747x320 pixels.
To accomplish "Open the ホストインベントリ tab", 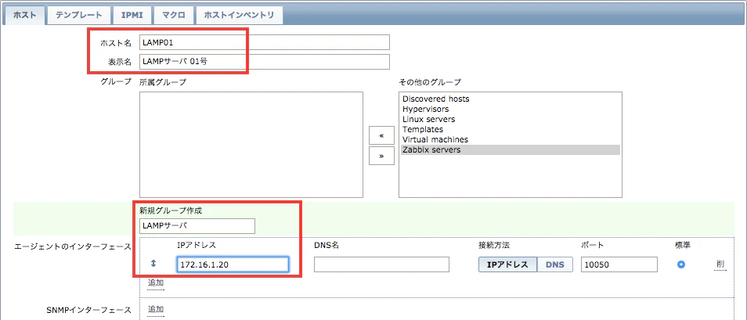I will point(239,15).
